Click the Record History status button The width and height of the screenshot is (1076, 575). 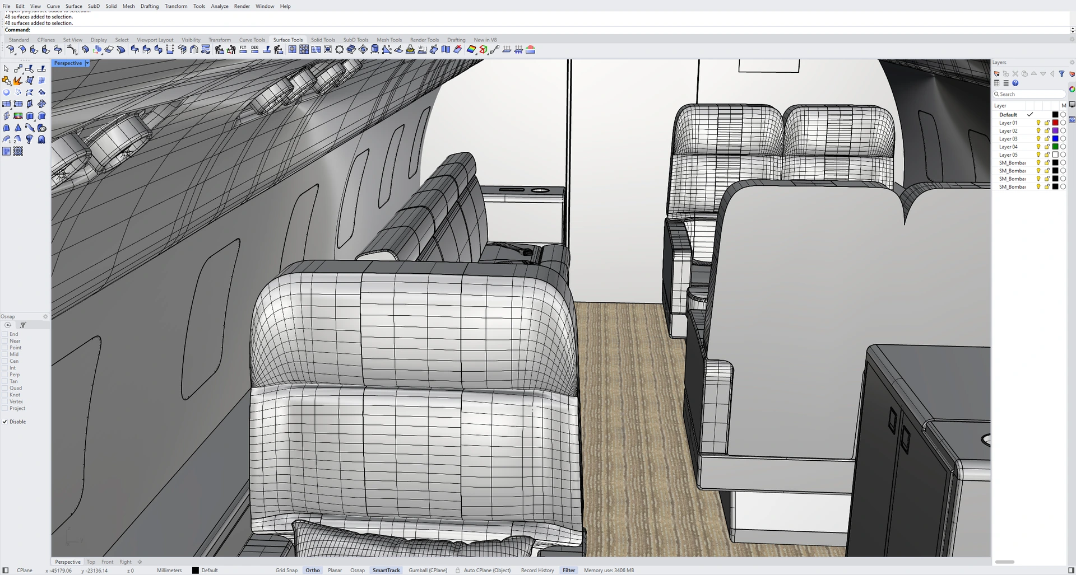(537, 571)
